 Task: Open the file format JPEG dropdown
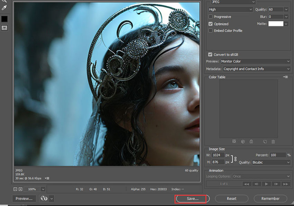[233, 2]
